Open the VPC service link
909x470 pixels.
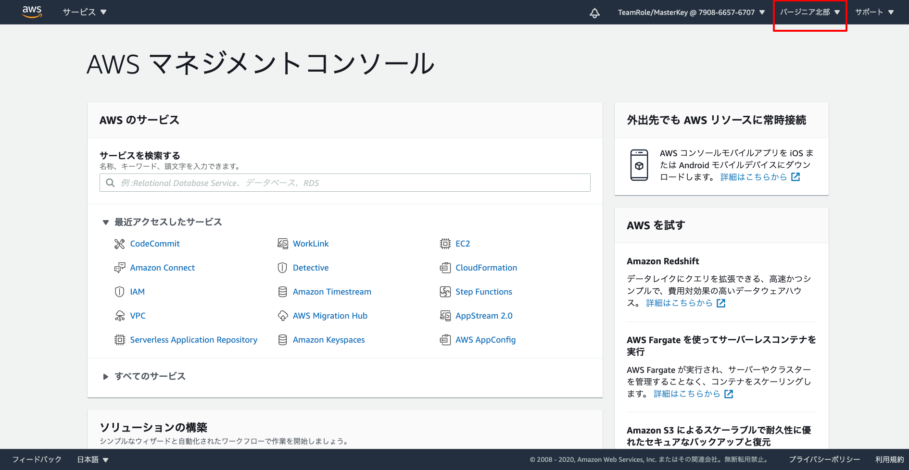138,316
